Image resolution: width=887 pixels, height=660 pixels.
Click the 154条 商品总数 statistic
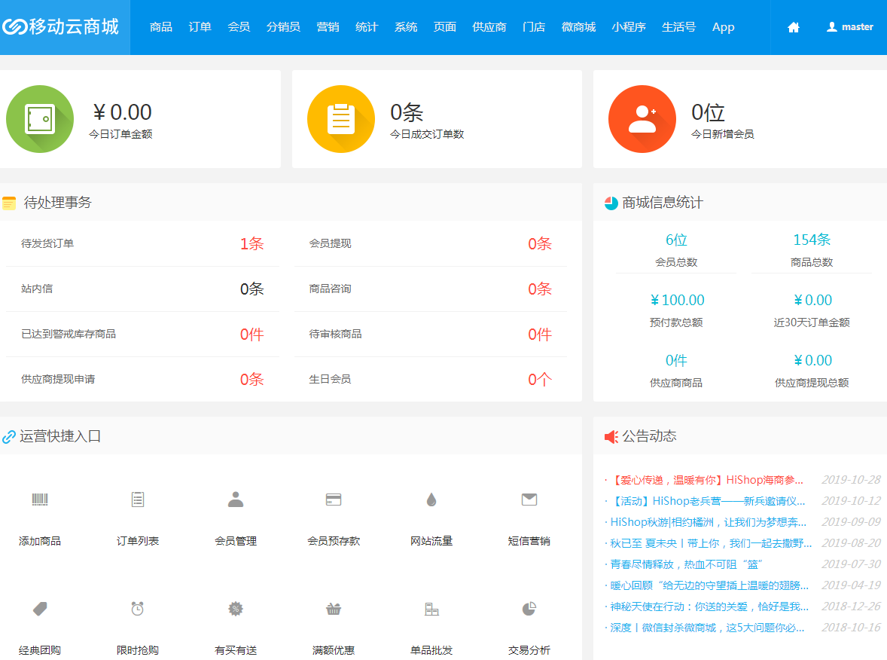coord(812,240)
